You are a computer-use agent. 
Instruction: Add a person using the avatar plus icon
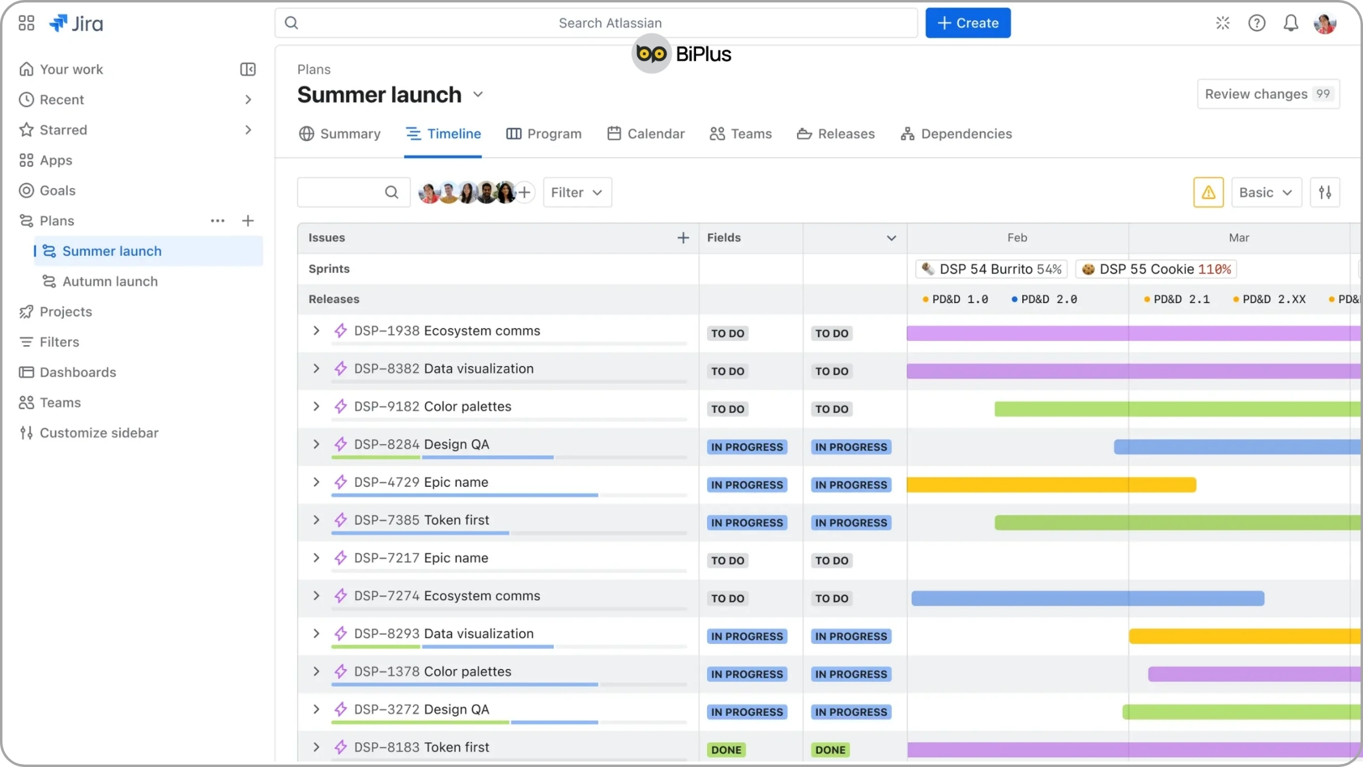tap(525, 192)
